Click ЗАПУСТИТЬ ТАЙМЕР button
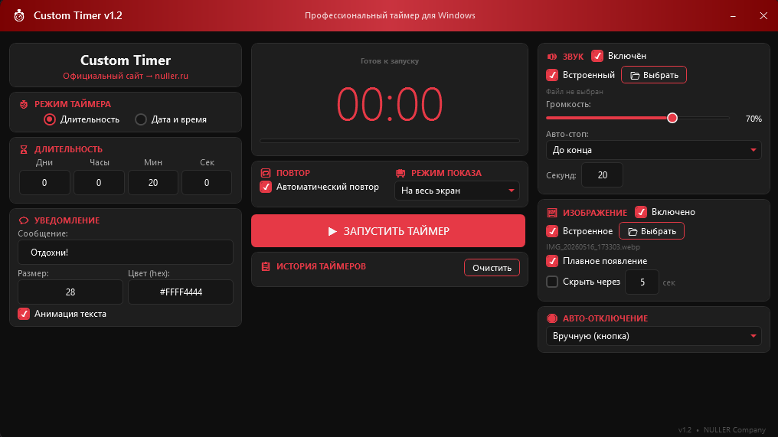Image resolution: width=778 pixels, height=437 pixels. click(388, 231)
